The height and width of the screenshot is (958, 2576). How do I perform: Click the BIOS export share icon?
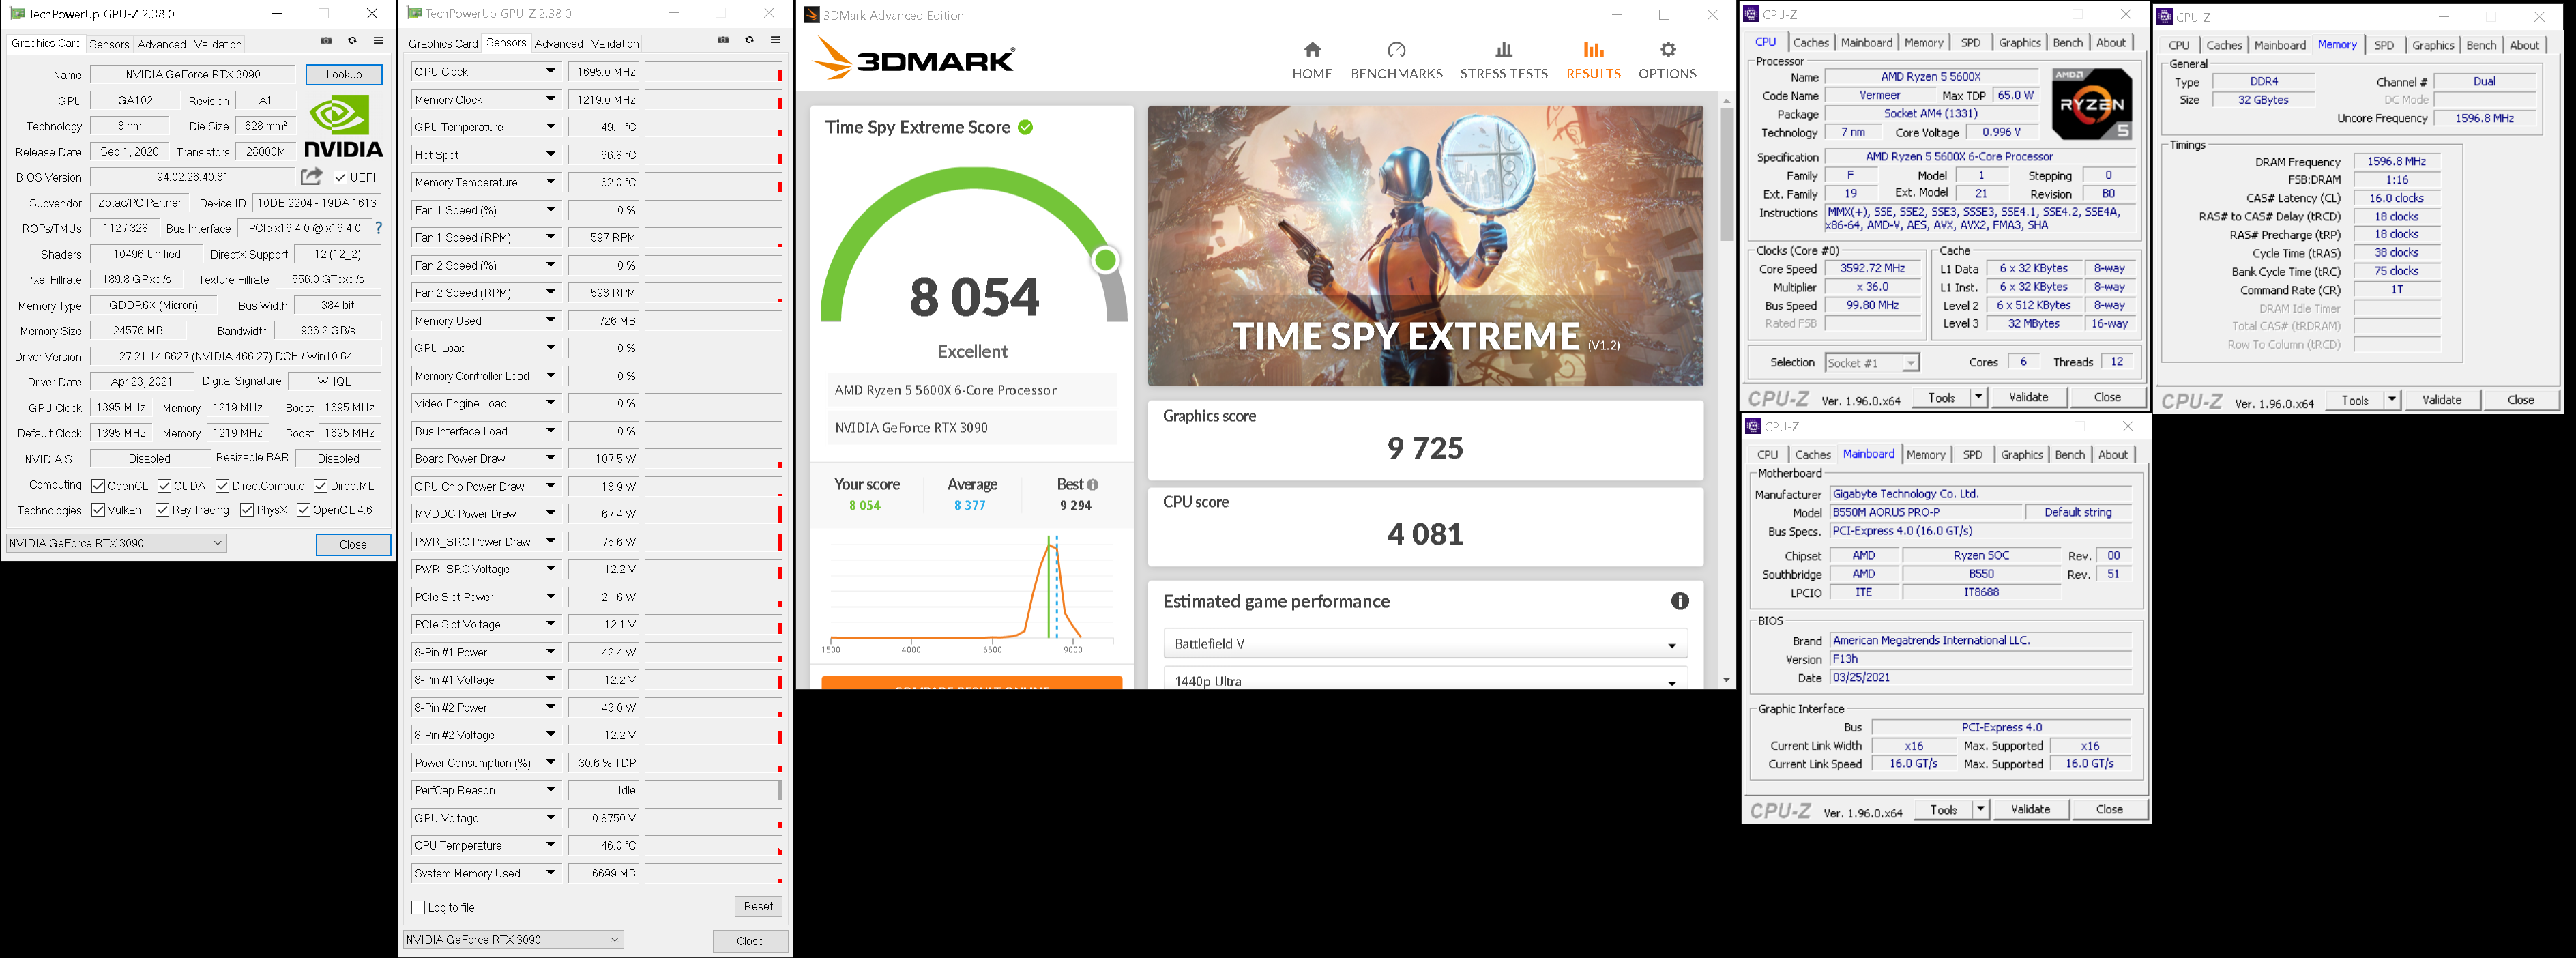click(x=312, y=176)
